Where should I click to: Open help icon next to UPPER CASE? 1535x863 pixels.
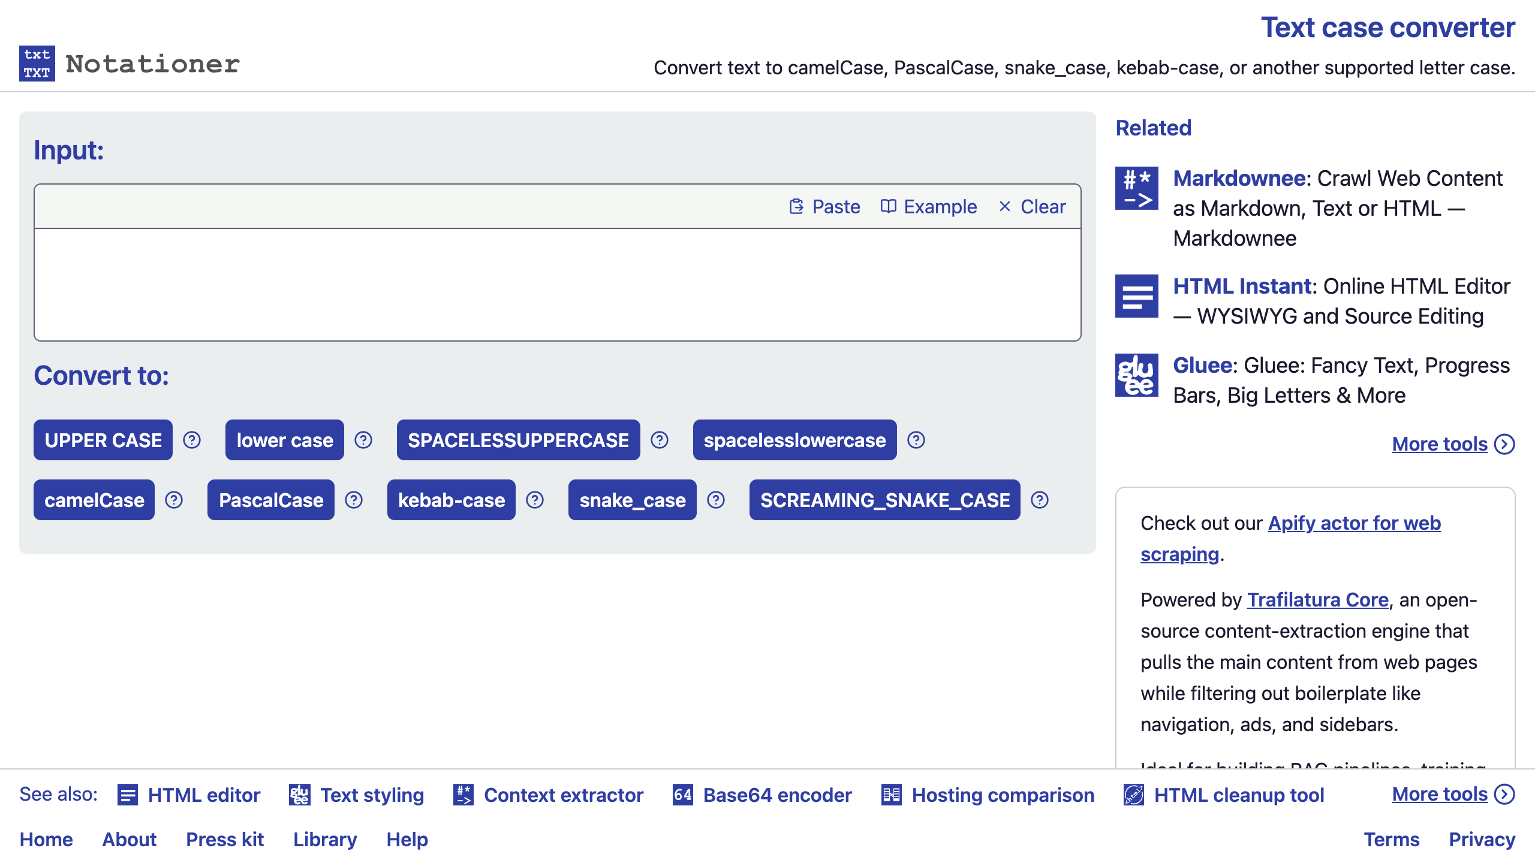click(192, 440)
